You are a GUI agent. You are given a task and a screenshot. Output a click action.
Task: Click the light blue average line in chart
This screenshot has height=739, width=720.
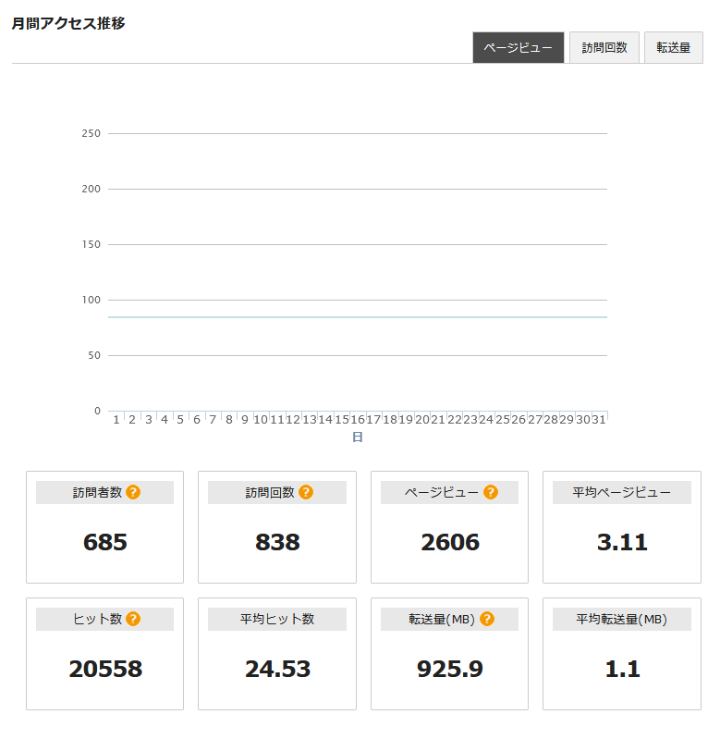[358, 317]
